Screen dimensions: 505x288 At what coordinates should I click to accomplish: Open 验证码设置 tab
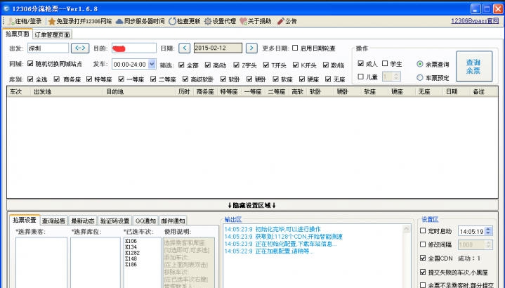tap(115, 221)
